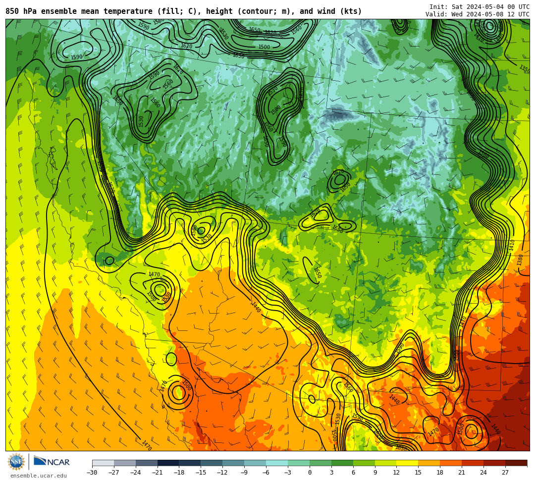Click the -24 to -21 colorbar swatch
The height and width of the screenshot is (482, 535).
click(147, 463)
